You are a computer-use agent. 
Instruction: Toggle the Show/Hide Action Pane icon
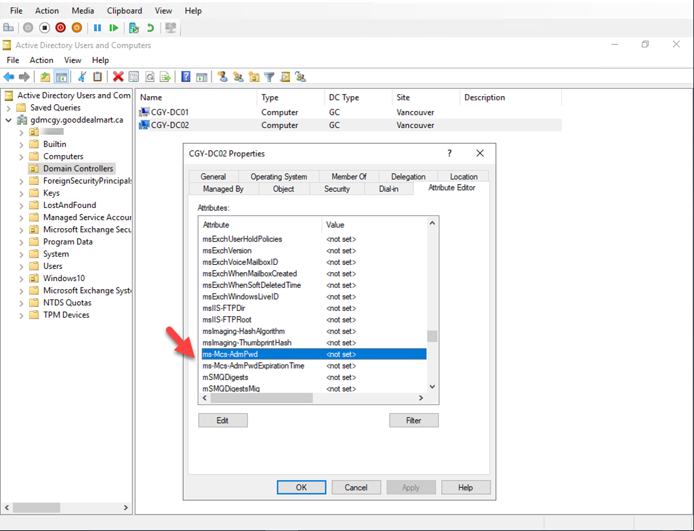[202, 77]
